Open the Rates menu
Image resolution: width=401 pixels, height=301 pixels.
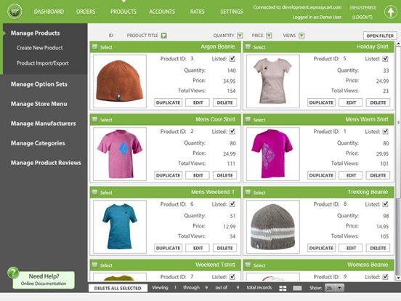pyautogui.click(x=197, y=12)
